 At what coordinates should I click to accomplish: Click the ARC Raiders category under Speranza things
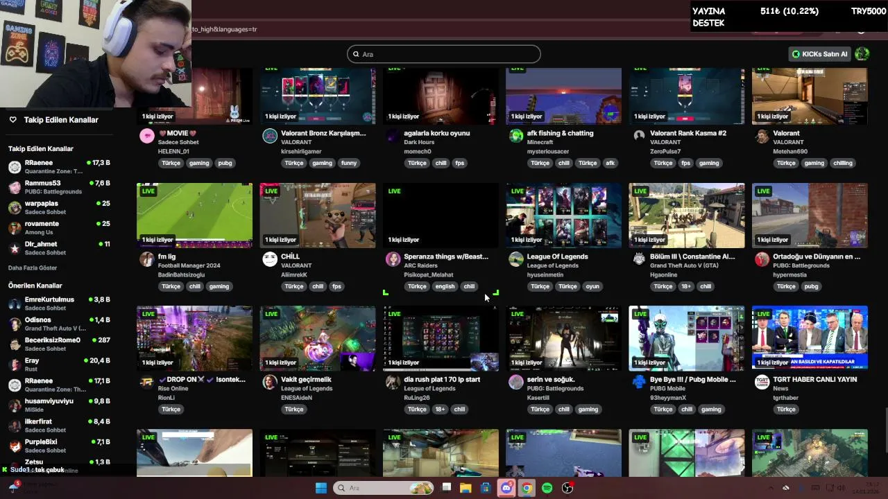coord(421,265)
